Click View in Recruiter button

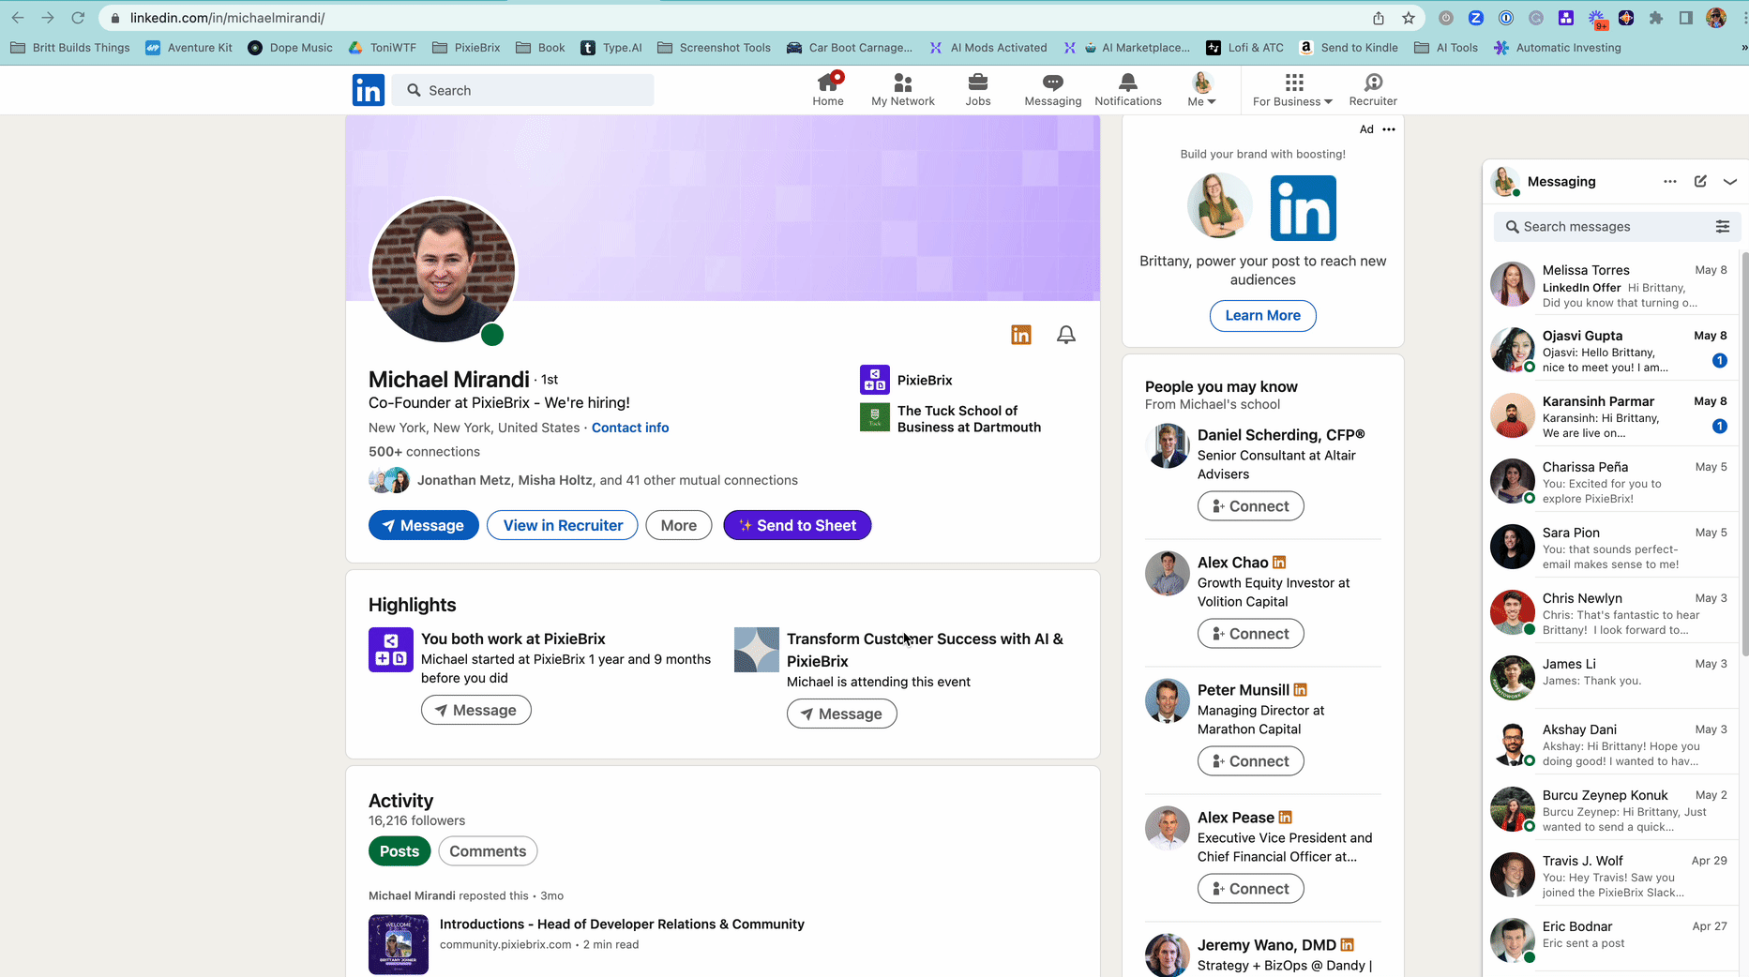coord(563,525)
